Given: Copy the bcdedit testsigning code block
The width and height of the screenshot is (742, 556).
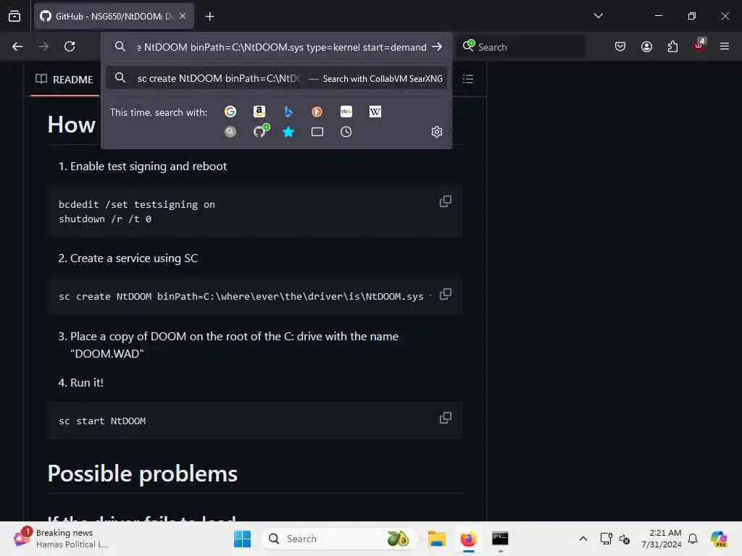Looking at the screenshot, I should coord(446,201).
